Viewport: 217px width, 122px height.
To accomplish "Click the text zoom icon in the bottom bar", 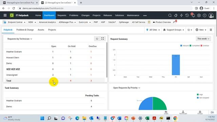I will click(212, 112).
